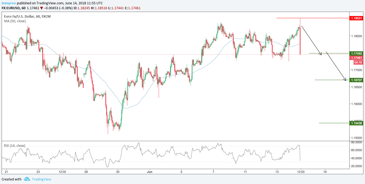Click the 1.18000 price axis value
The image size is (365, 184).
pyautogui.click(x=356, y=36)
